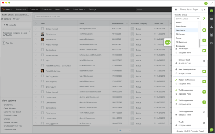Check the box for Teg G row
215x134 pixels.
click(35, 60)
